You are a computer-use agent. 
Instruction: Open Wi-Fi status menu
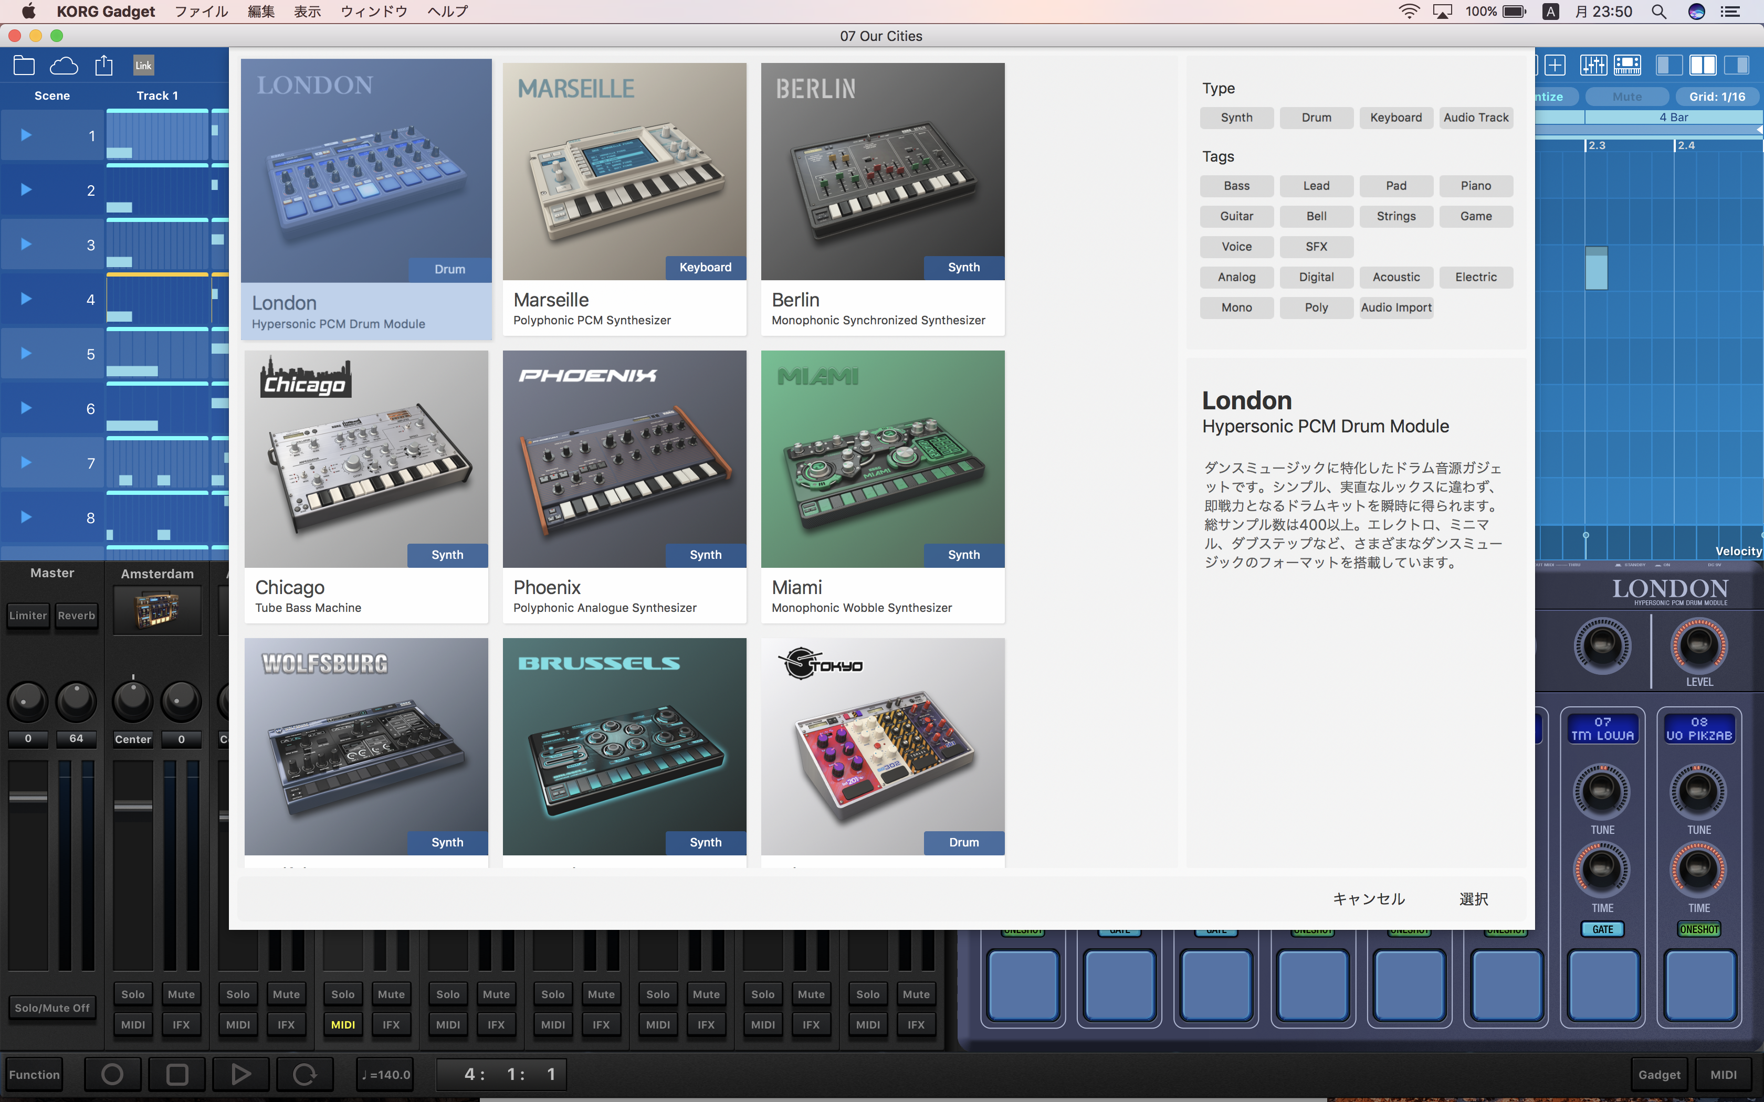[x=1409, y=12]
